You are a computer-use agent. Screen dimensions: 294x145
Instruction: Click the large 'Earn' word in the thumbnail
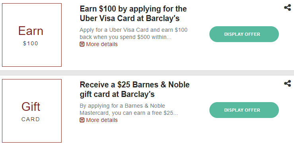pyautogui.click(x=31, y=31)
